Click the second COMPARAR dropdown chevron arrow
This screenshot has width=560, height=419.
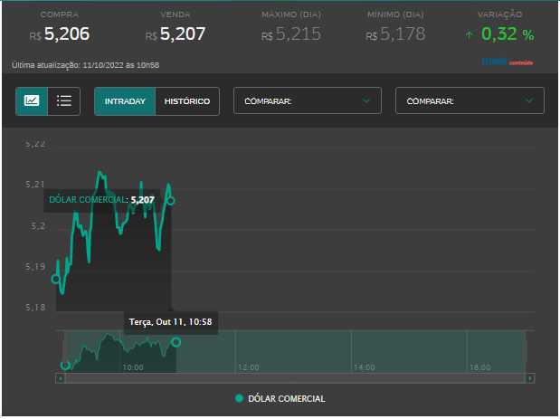pyautogui.click(x=528, y=101)
